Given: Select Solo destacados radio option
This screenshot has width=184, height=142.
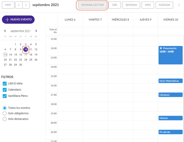Looking at the screenshot, I should tap(5, 119).
